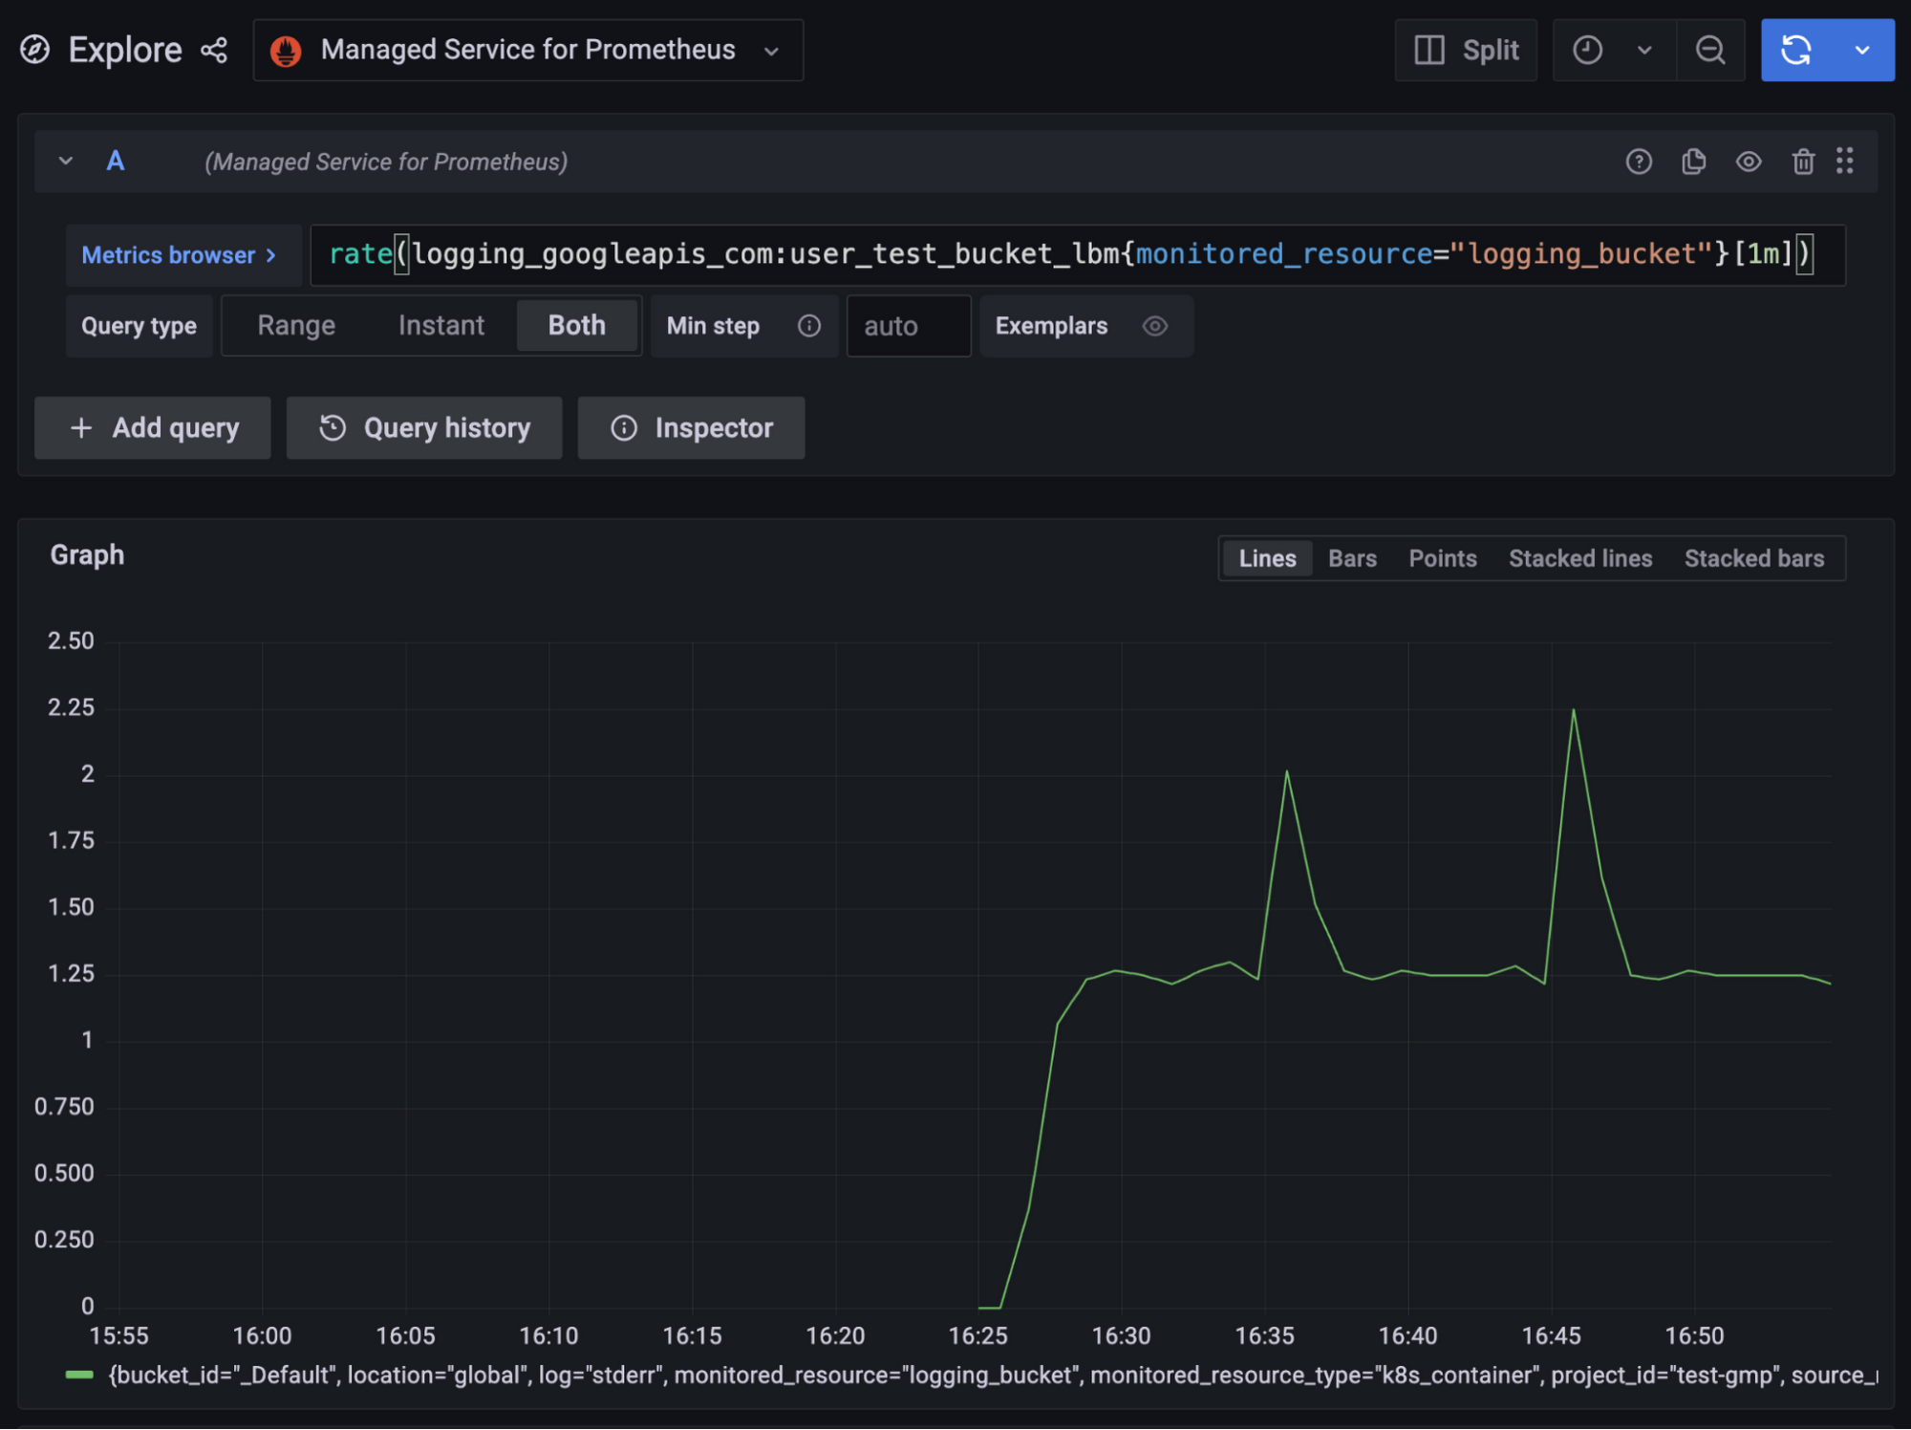Screen dimensions: 1911x1430
Task: Show query help for row A
Action: click(x=1639, y=162)
